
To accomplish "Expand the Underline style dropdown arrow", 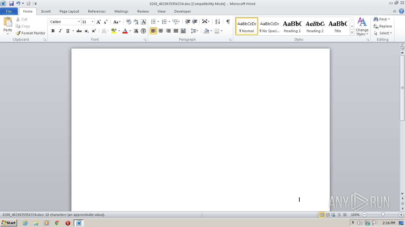I will point(73,31).
